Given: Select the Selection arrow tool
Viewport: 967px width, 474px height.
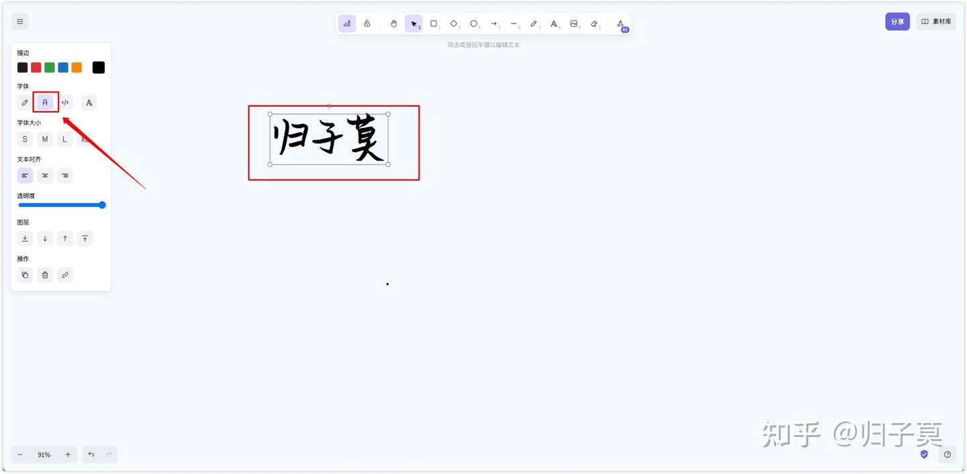Looking at the screenshot, I should (414, 23).
